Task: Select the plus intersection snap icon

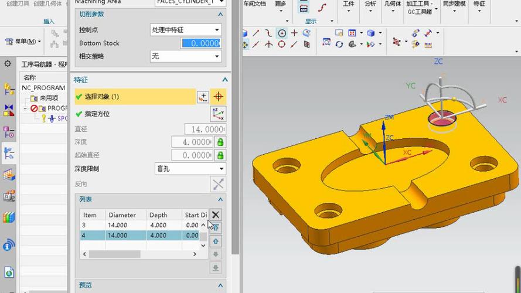Action: (294, 33)
